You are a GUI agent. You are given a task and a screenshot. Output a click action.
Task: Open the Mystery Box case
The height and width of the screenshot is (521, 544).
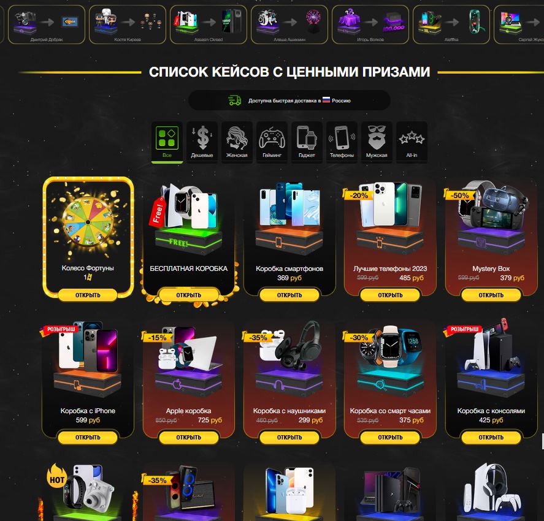click(491, 295)
